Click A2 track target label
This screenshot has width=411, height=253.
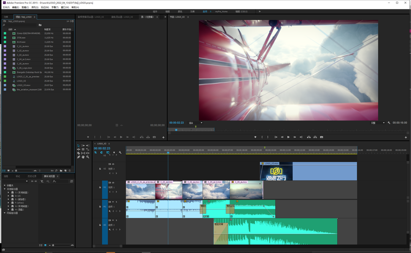(x=104, y=225)
